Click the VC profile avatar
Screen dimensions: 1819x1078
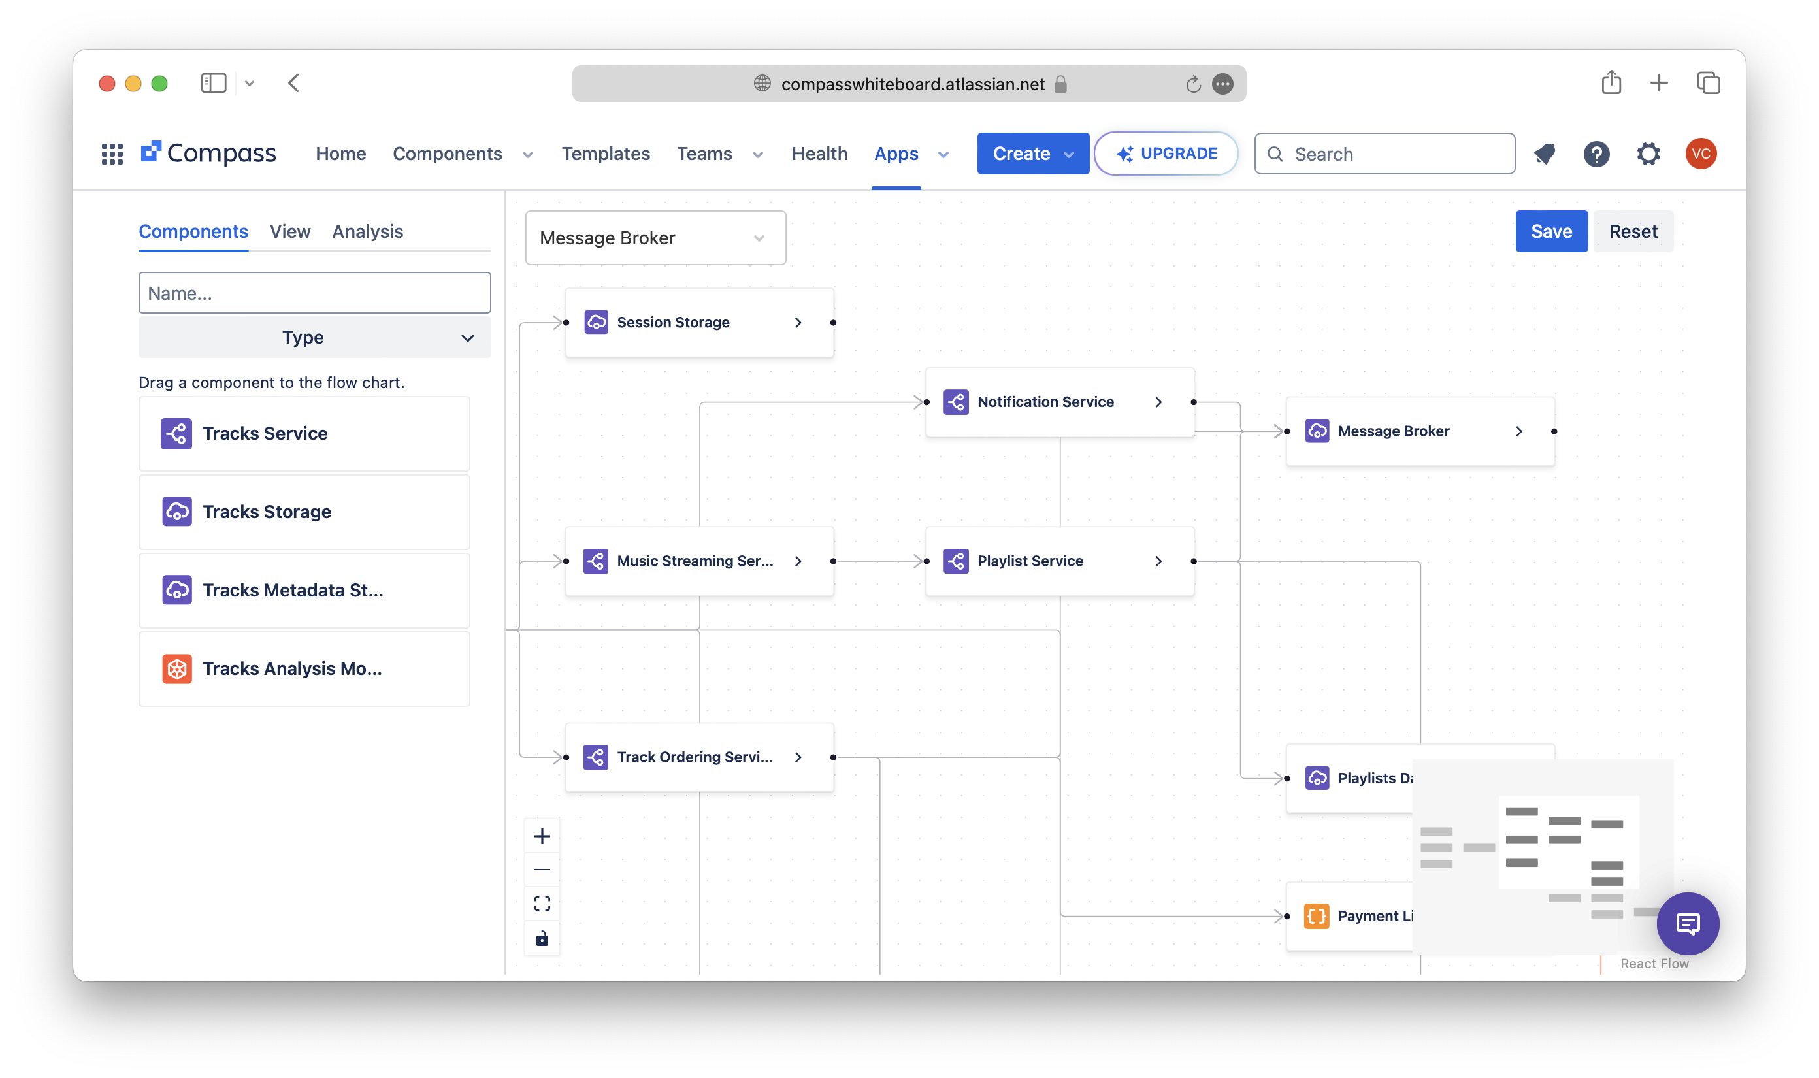click(x=1701, y=154)
